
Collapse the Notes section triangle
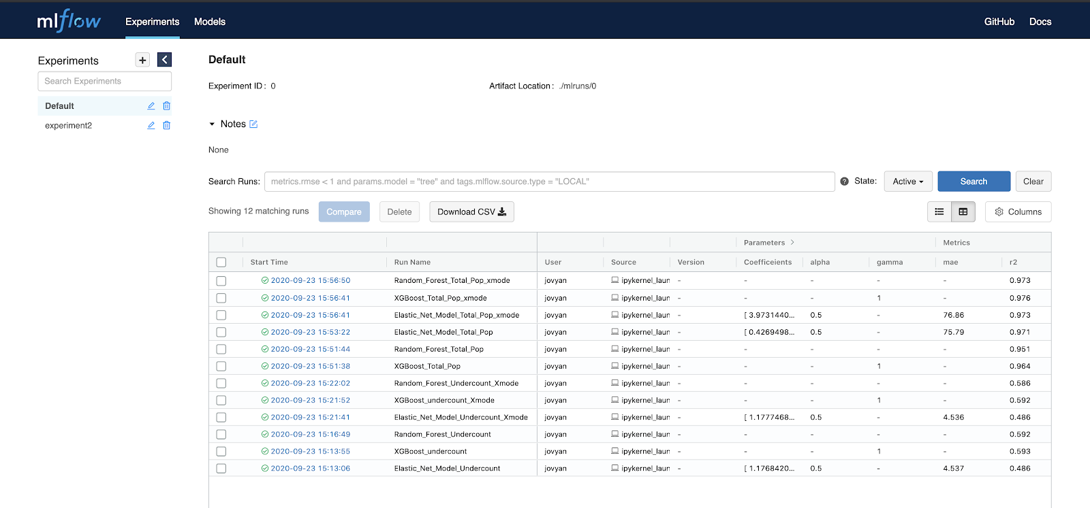[212, 124]
